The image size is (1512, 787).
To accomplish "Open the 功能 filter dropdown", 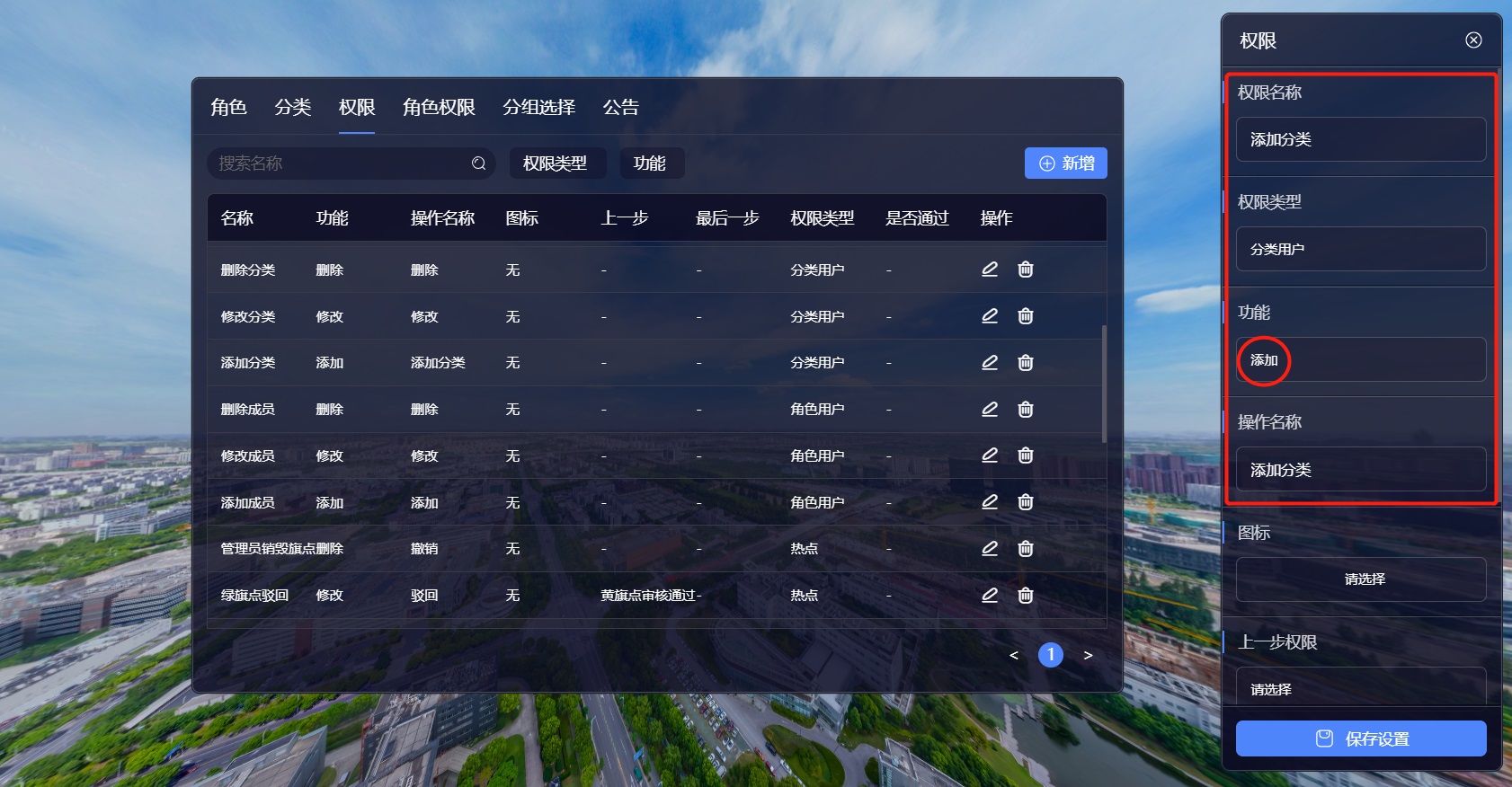I will click(x=651, y=164).
